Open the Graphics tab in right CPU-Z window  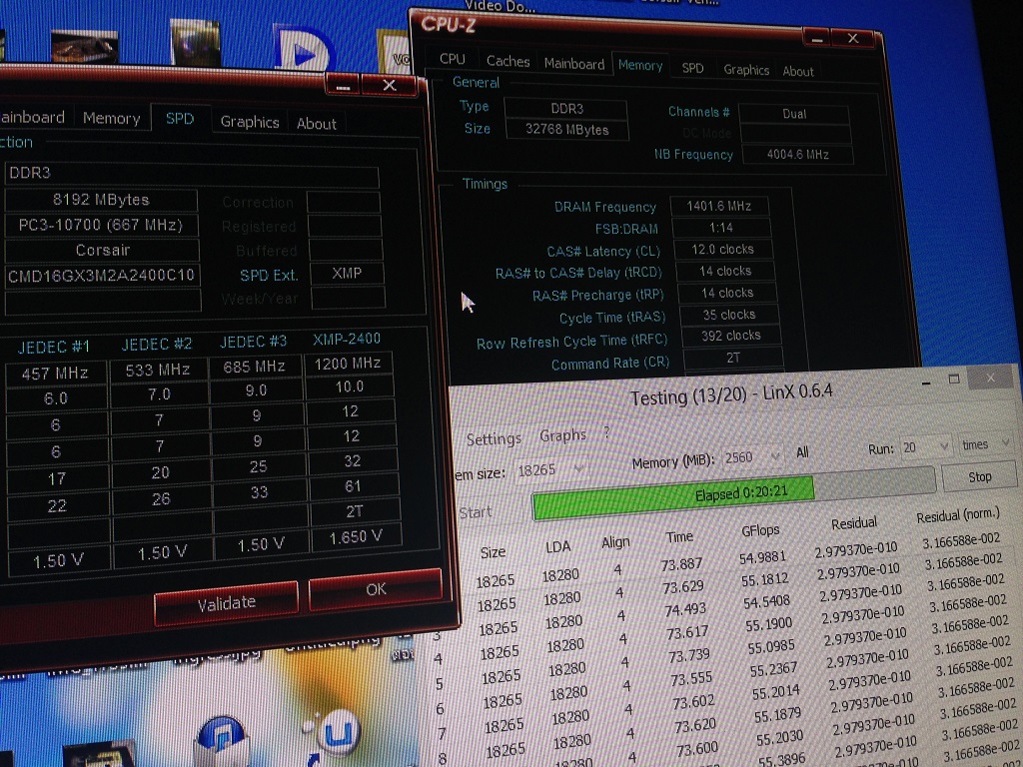coord(745,70)
